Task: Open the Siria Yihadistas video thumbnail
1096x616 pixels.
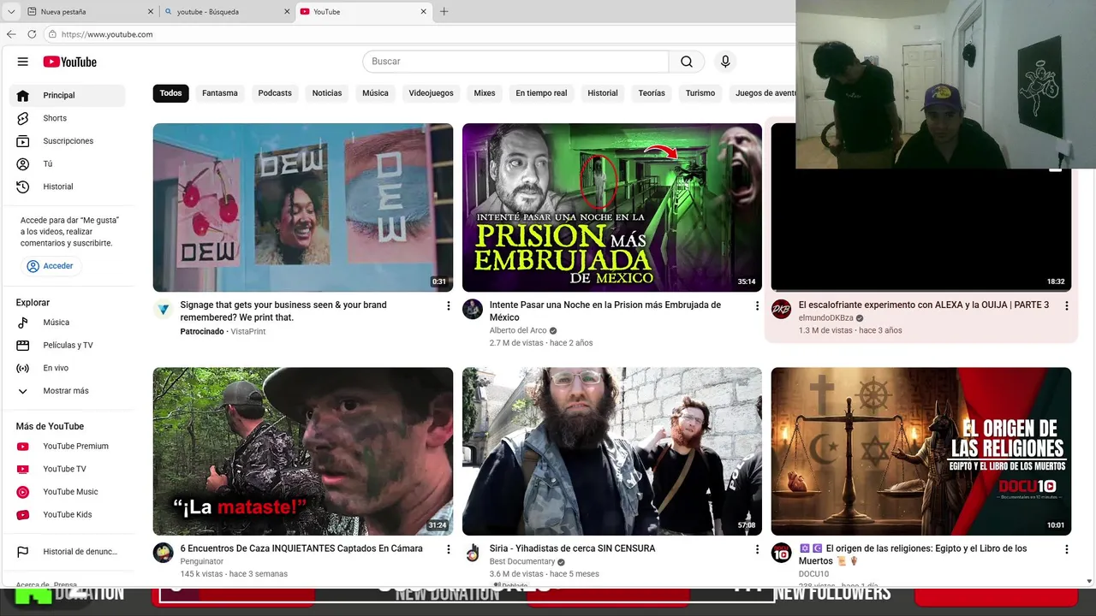Action: (612, 451)
